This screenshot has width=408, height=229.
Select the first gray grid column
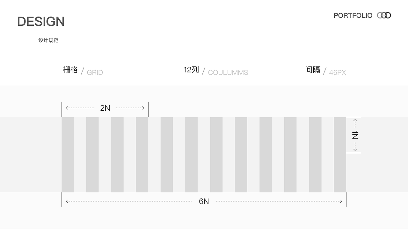click(68, 155)
